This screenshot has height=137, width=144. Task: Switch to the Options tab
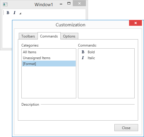click(69, 36)
